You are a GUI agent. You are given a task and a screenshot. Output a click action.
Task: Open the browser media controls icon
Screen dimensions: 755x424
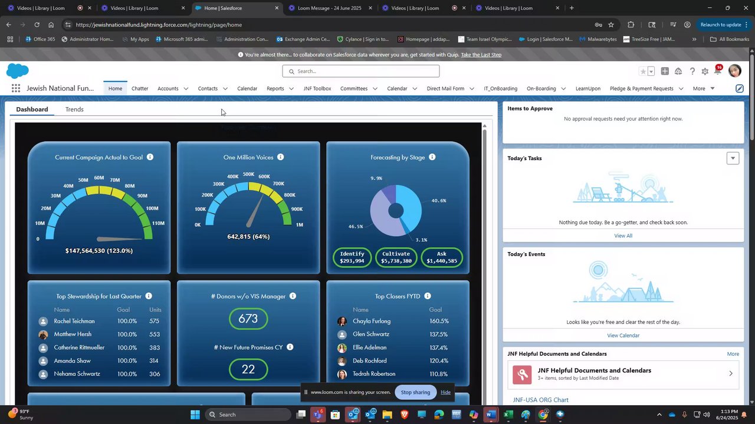[673, 25]
